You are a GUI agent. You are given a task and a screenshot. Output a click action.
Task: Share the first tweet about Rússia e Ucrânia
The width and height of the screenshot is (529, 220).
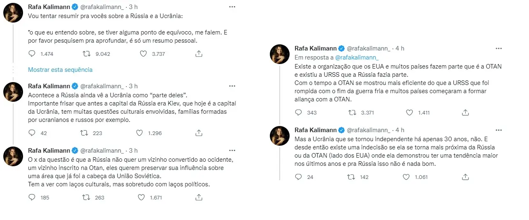tap(199, 54)
